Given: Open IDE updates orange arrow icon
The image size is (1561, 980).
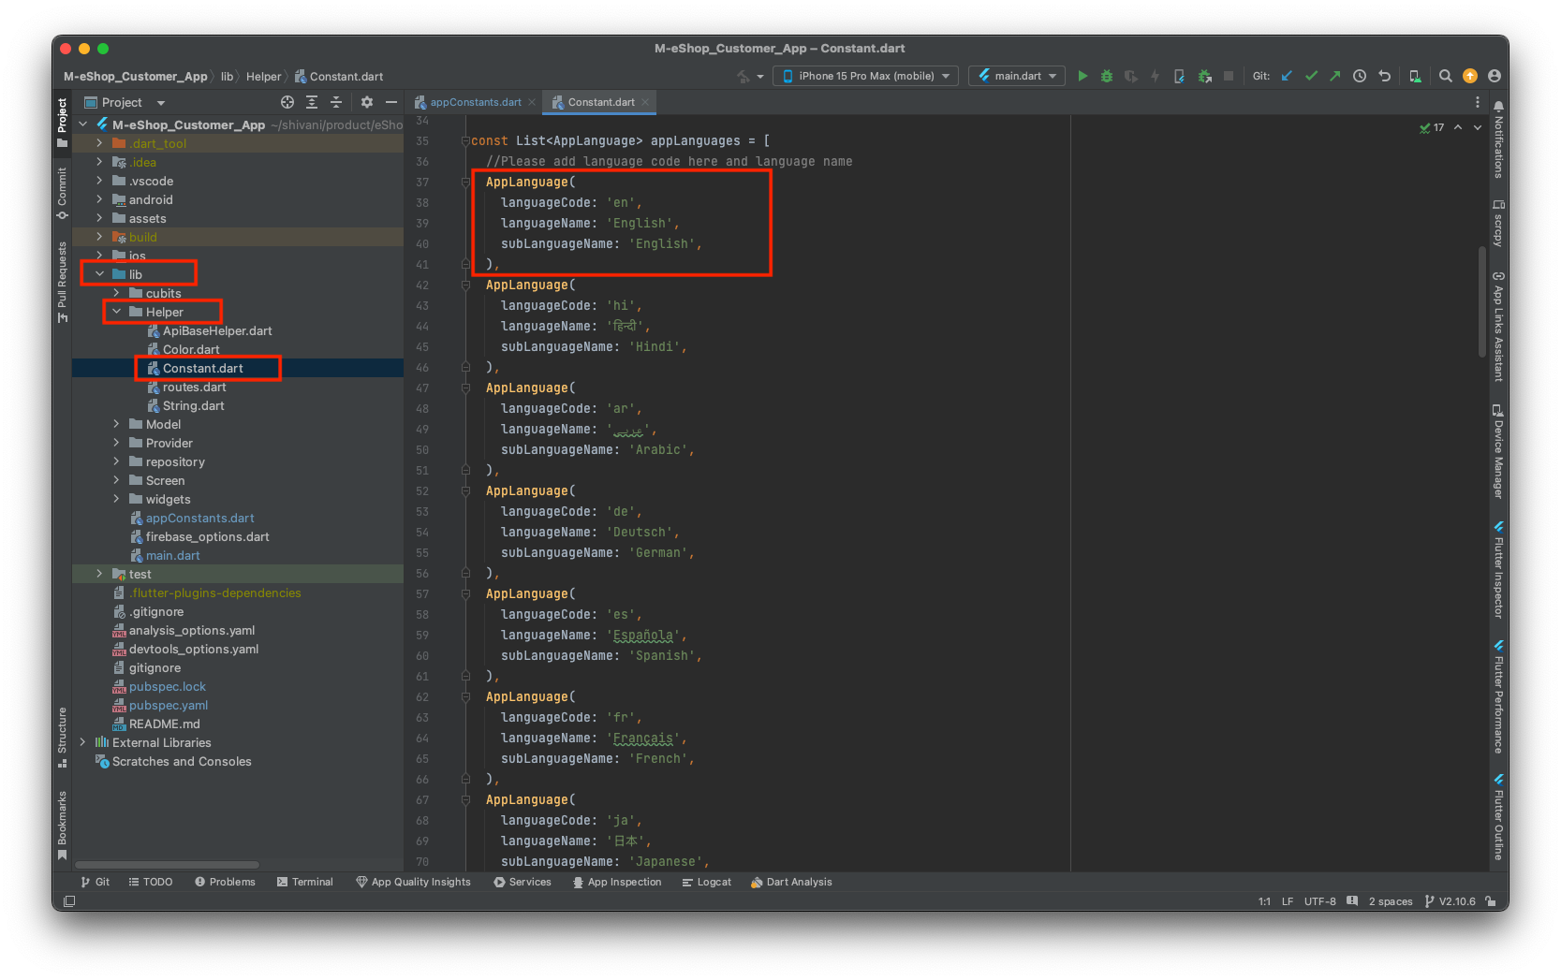Looking at the screenshot, I should [x=1470, y=76].
